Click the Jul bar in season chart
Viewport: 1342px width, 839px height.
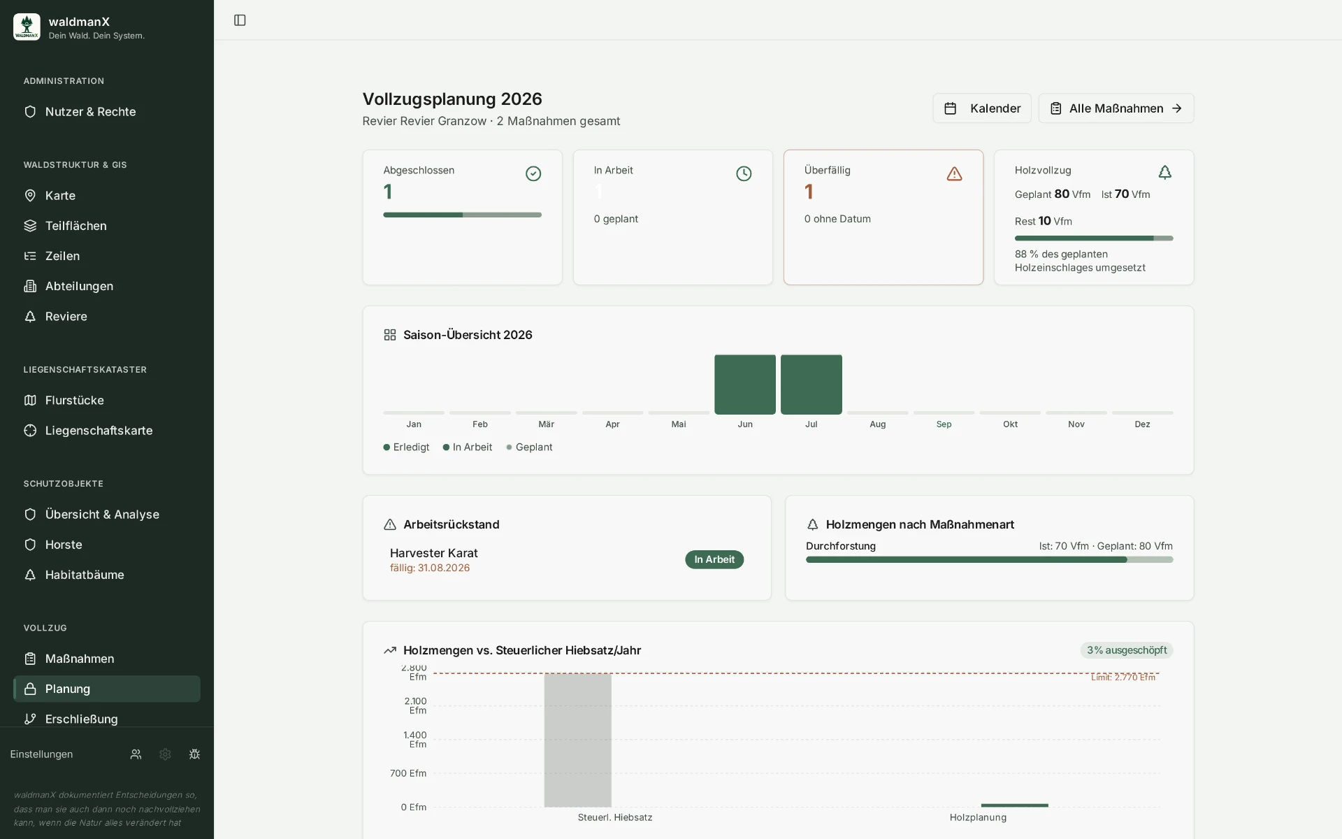click(x=811, y=385)
